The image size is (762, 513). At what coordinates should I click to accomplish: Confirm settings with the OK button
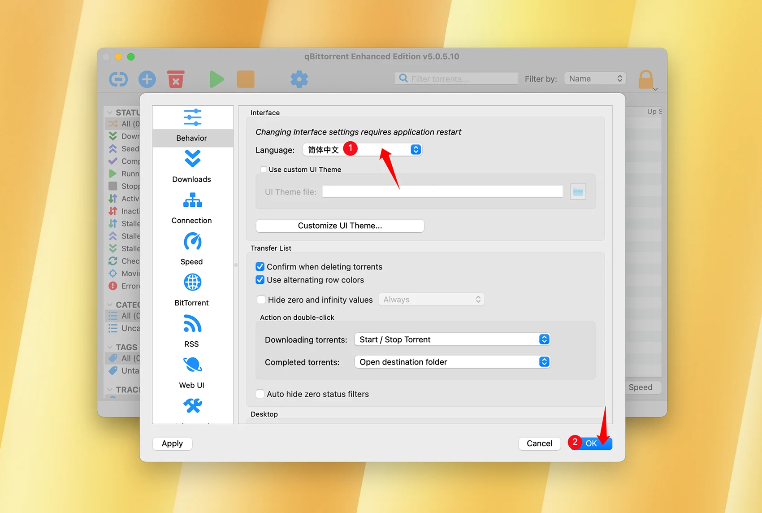coord(591,443)
